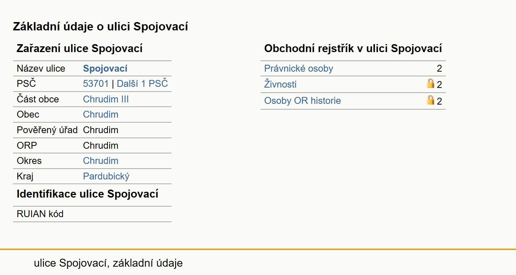The image size is (516, 275).
Task: Open the Chrudim link in Okres row
Action: tap(101, 161)
